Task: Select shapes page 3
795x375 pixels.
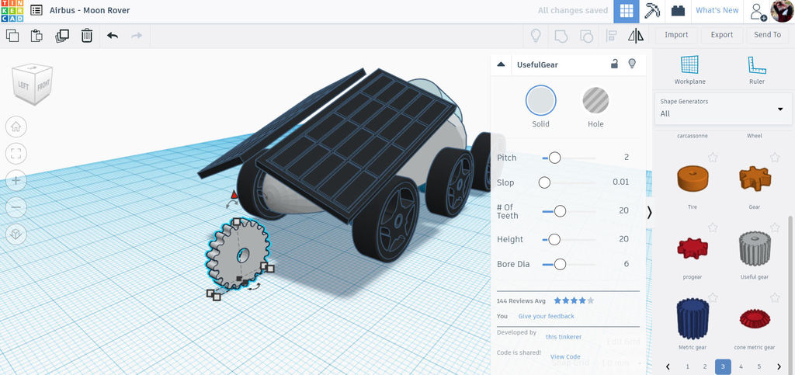Action: point(723,366)
